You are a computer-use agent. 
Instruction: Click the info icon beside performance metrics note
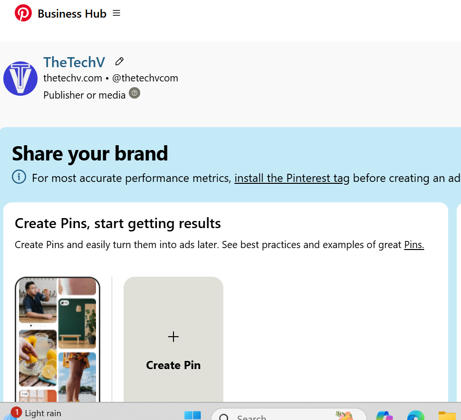point(19,177)
